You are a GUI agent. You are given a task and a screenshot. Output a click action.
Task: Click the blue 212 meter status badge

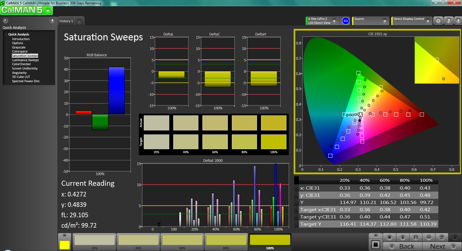pos(346,21)
